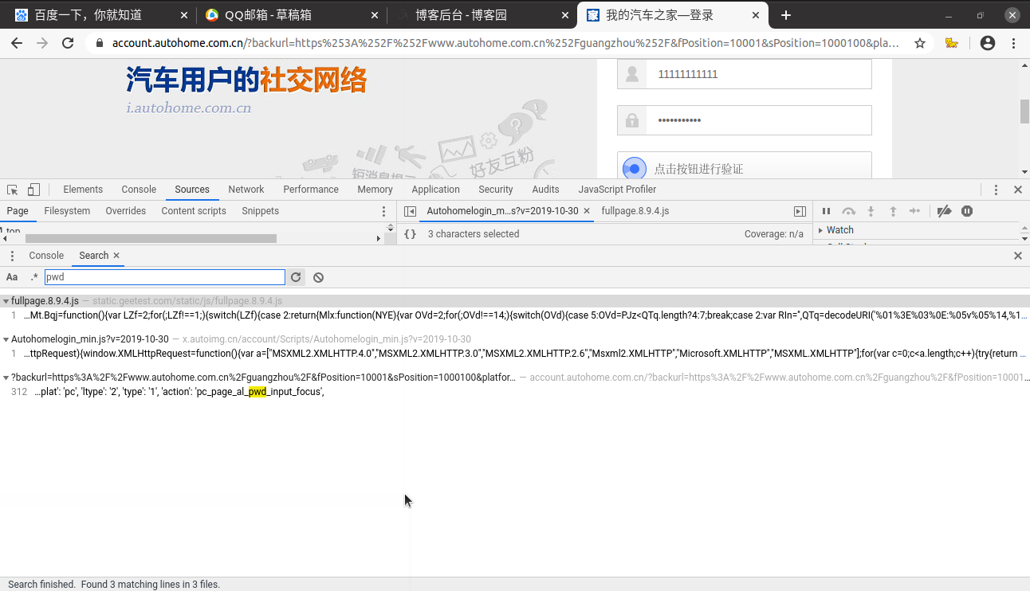Open the Security panel
Viewport: 1030px width, 591px height.
pyautogui.click(x=496, y=190)
